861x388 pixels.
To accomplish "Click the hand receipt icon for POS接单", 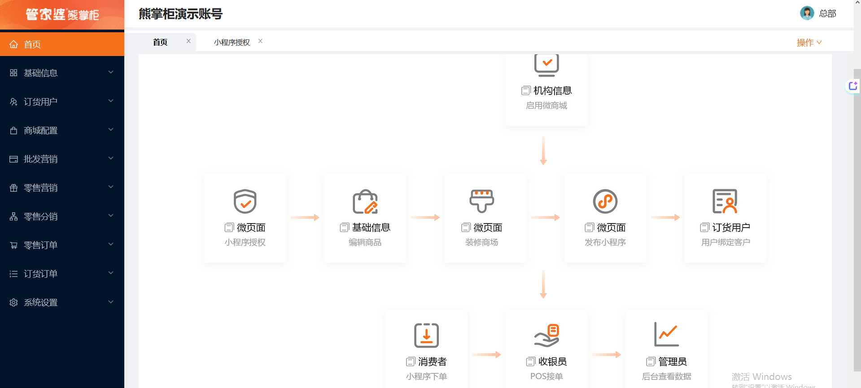I will point(546,335).
